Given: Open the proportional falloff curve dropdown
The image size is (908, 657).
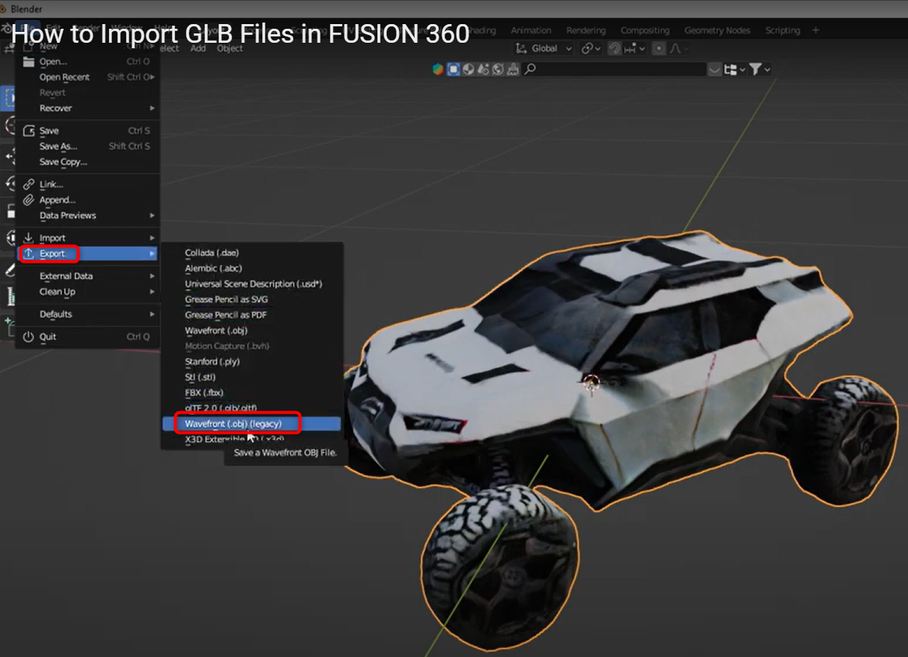Looking at the screenshot, I should [x=679, y=49].
